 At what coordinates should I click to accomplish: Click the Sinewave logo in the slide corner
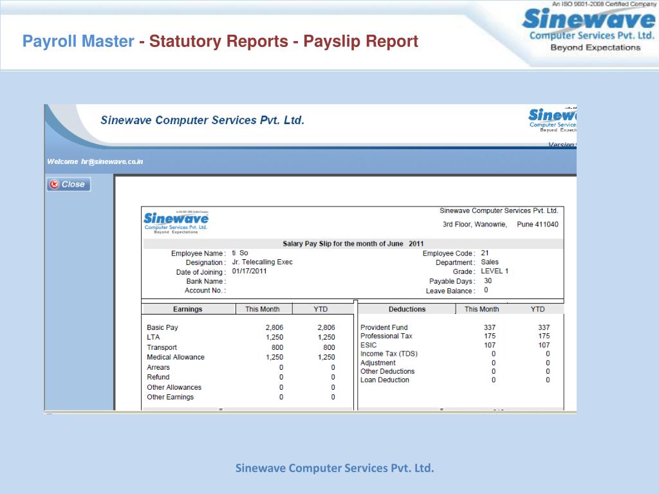click(589, 28)
